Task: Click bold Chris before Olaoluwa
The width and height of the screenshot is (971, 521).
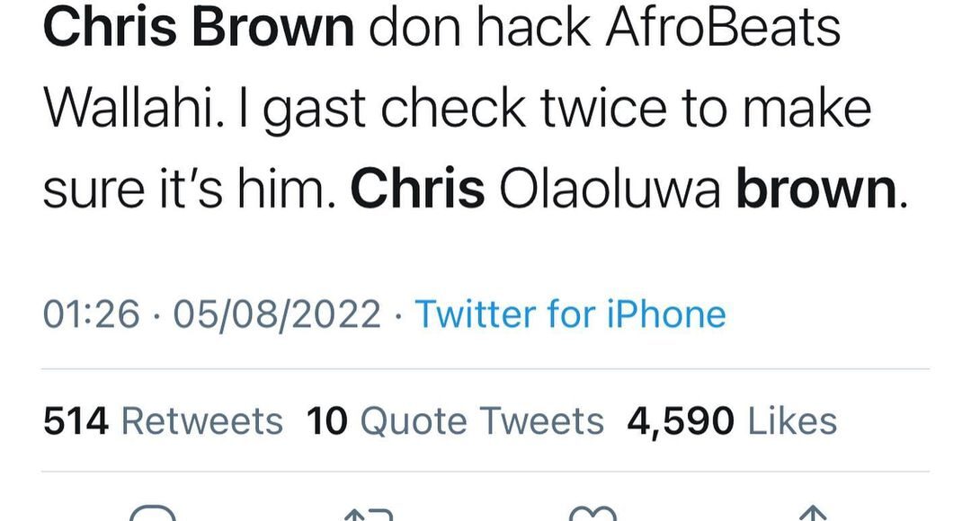Action: (x=418, y=190)
